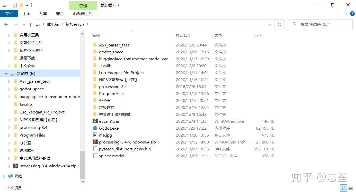Click the Refresh icon beside address bar
Viewport: 356px width, 192px height.
(280, 24)
